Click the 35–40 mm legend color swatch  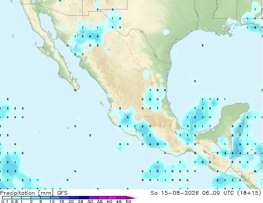[103, 198]
